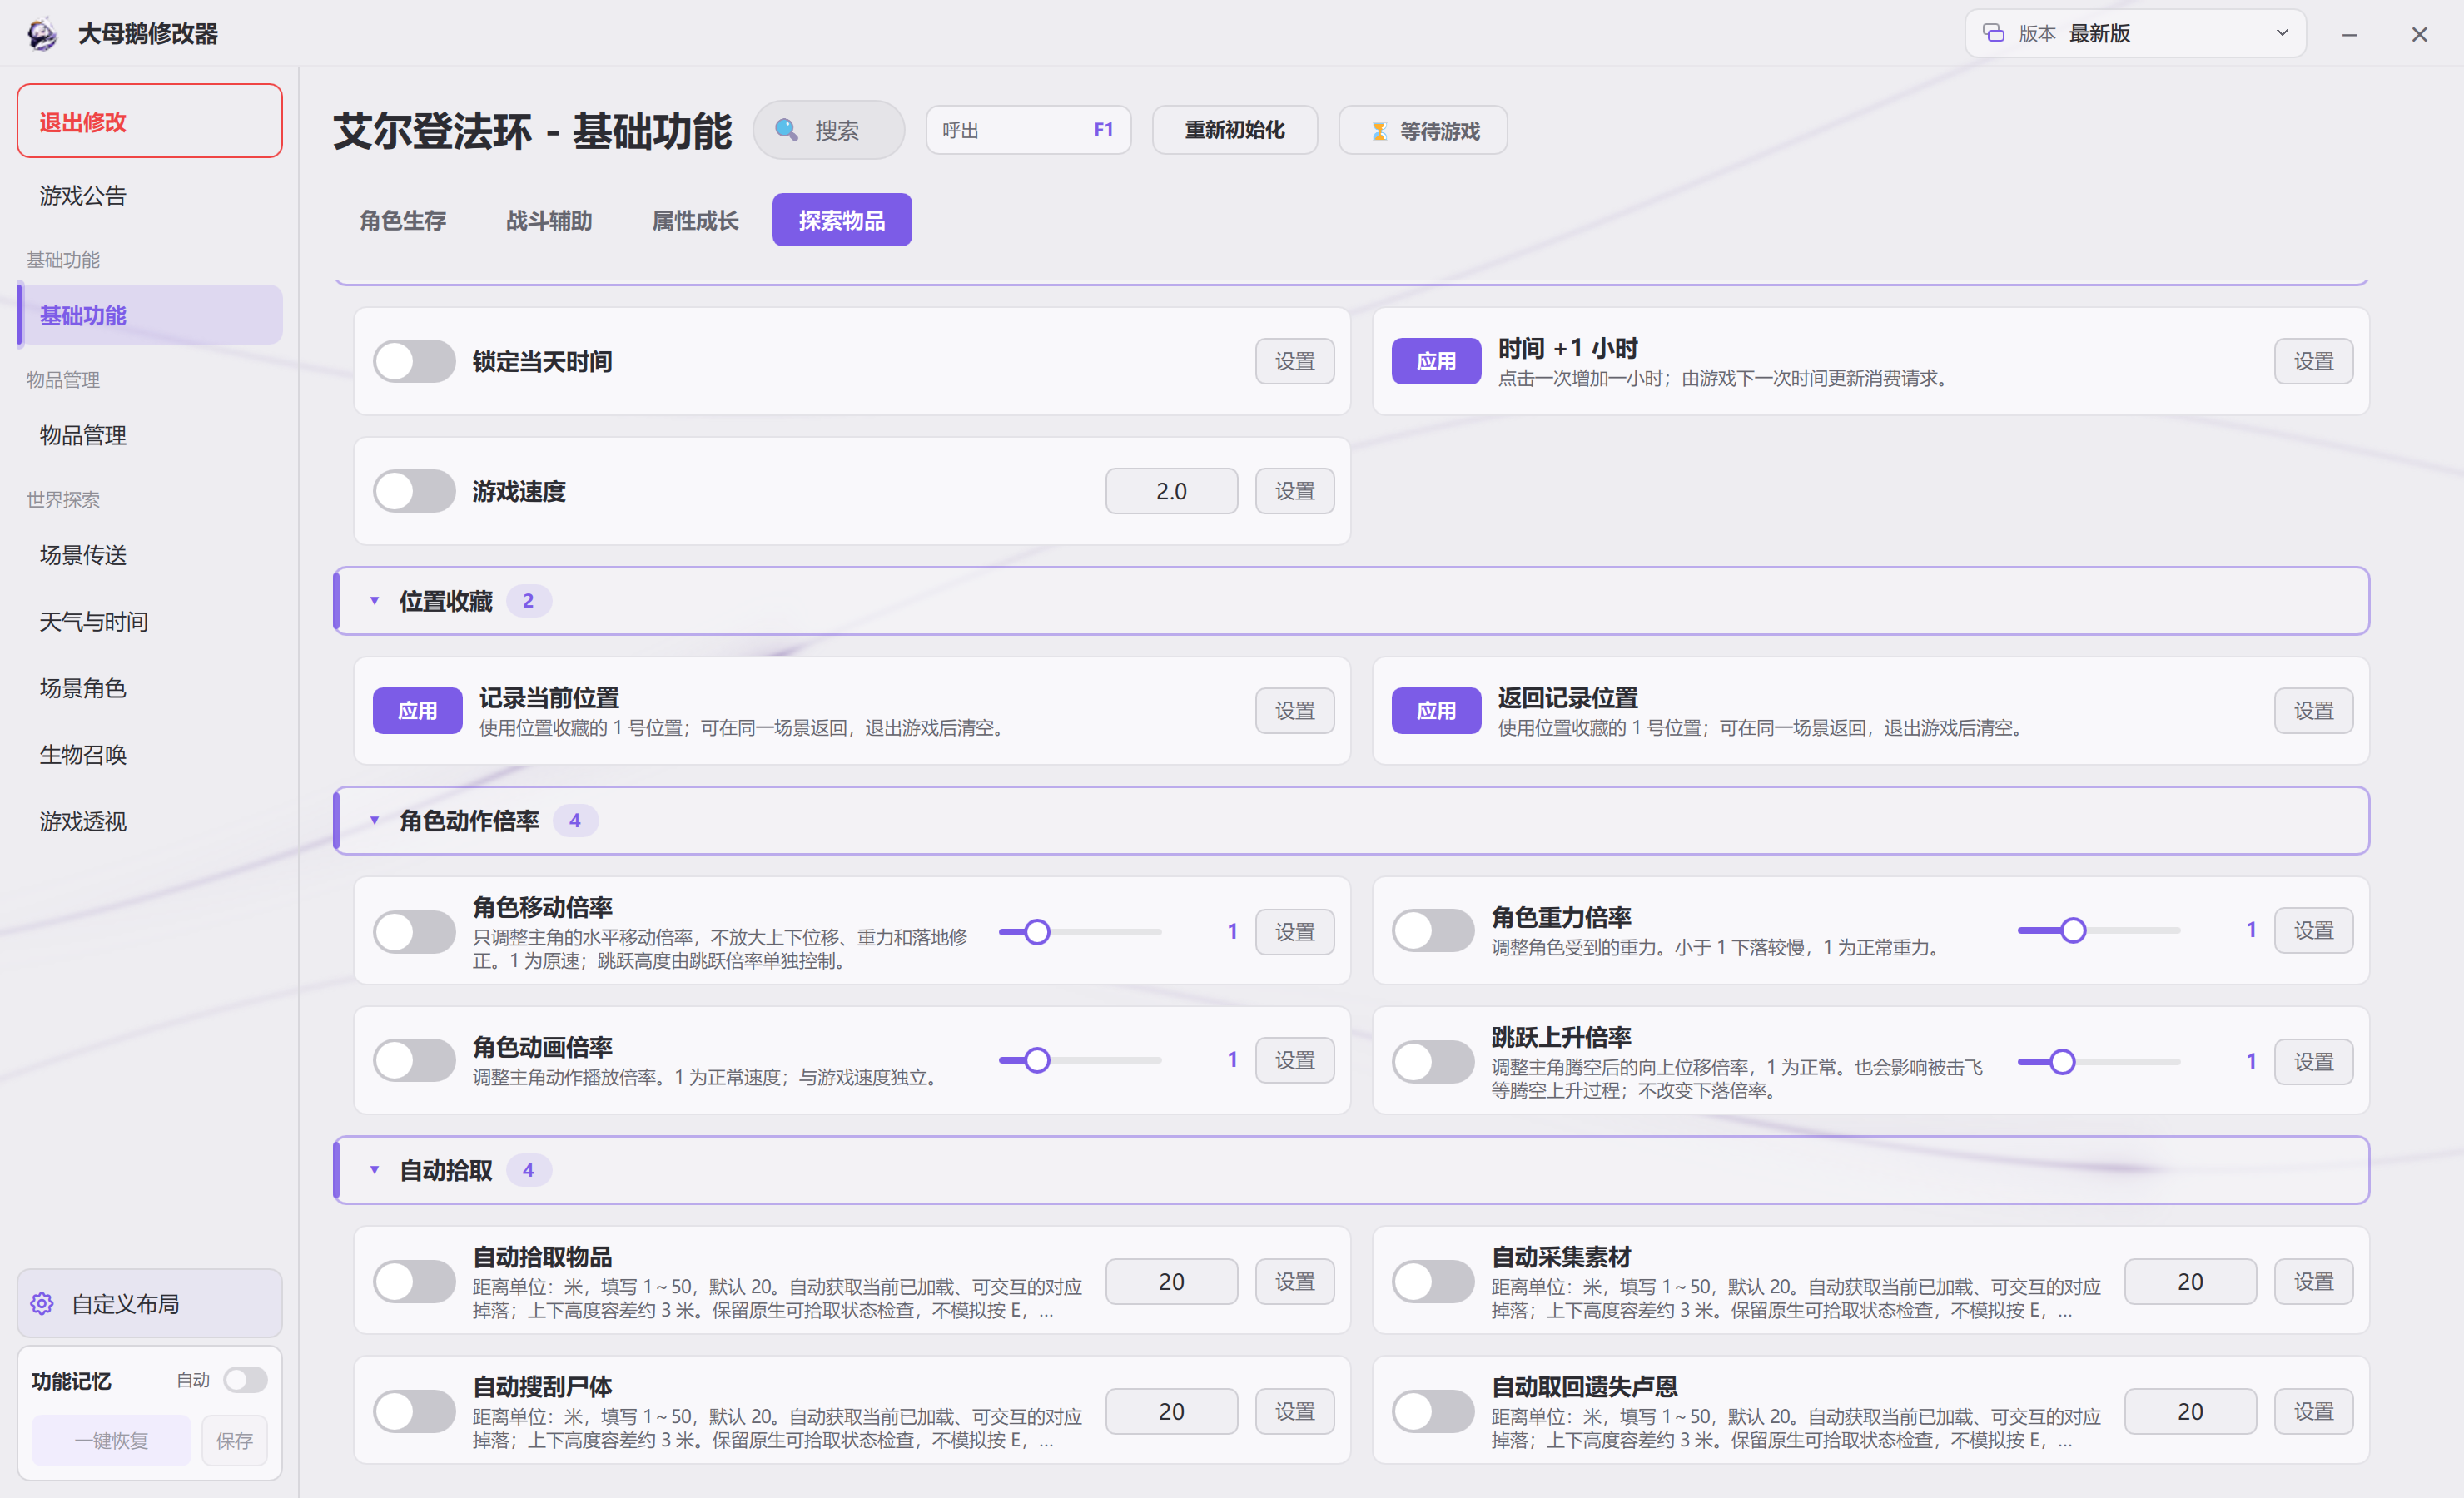The width and height of the screenshot is (2464, 1498).
Task: Click the 呼出 F1 hotkey field
Action: (x=1028, y=130)
